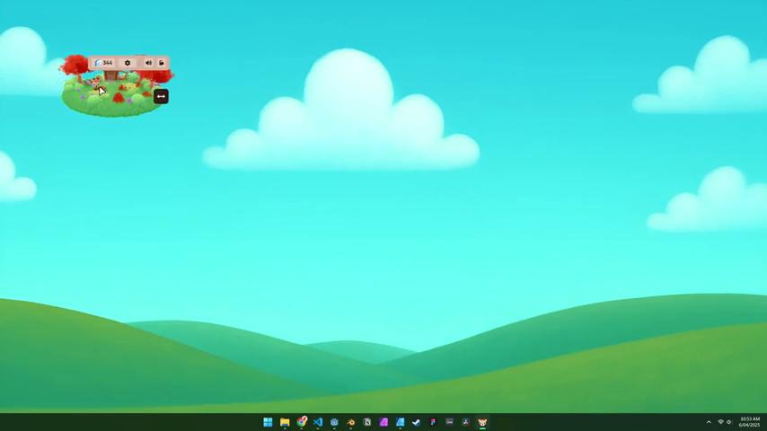Open Steam from the taskbar
Viewport: 767px width, 431px height.
pyautogui.click(x=417, y=422)
